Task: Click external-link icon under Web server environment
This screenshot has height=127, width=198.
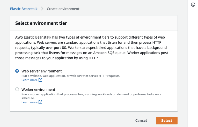Action: [x=40, y=80]
